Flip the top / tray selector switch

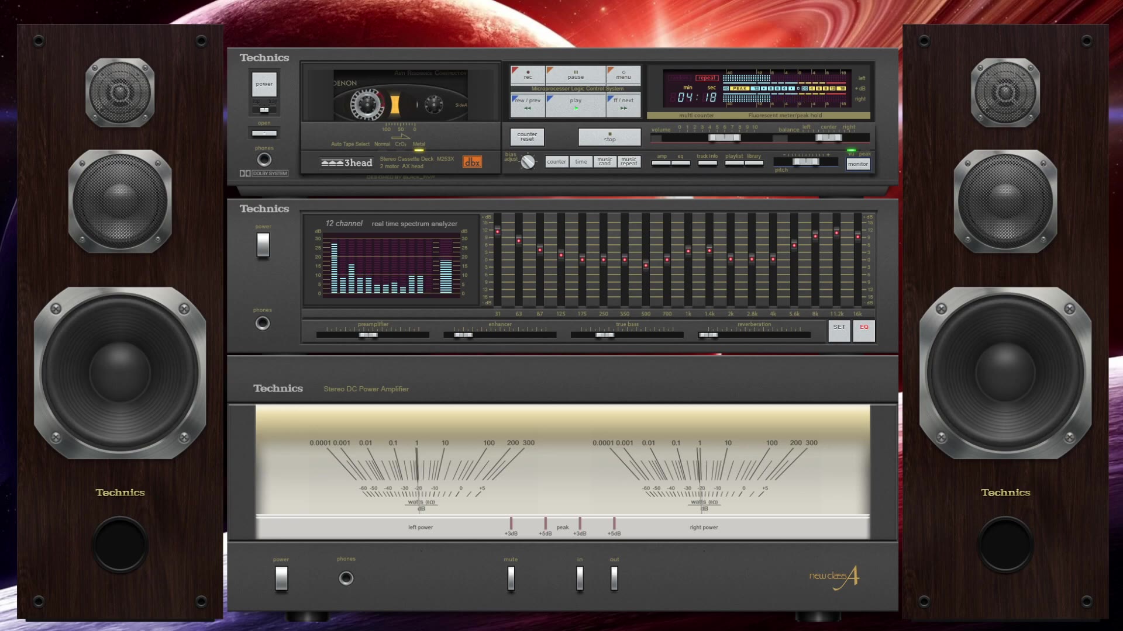(x=264, y=110)
